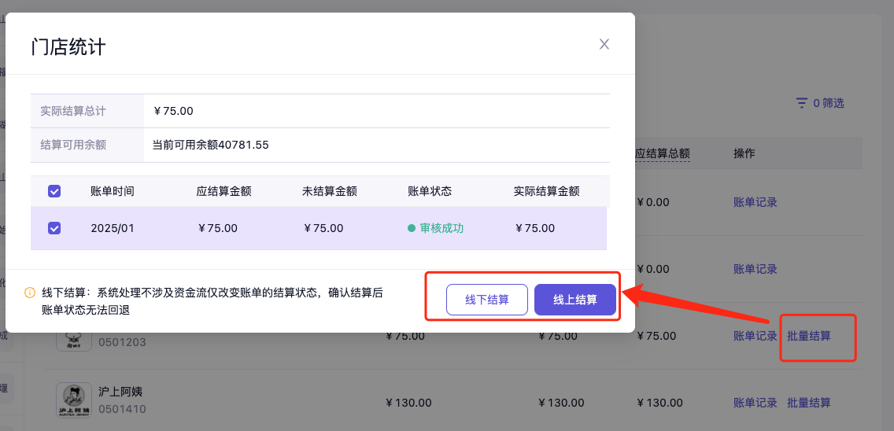Image resolution: width=894 pixels, height=431 pixels.
Task: Click the orange warning icon before 线下结算 note
Action: (x=30, y=293)
